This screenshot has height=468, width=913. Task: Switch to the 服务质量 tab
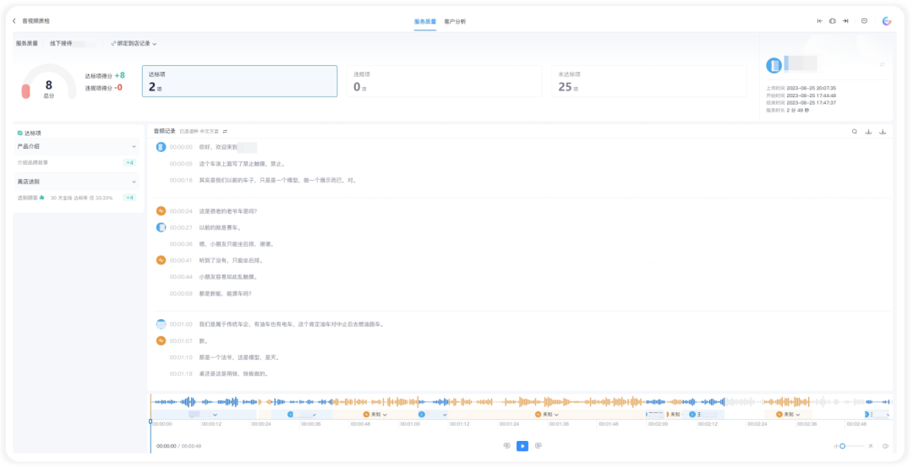pos(425,21)
